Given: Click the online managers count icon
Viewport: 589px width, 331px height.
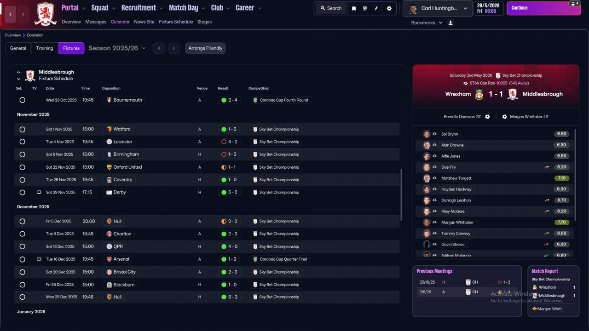Looking at the screenshot, I should [574, 3].
